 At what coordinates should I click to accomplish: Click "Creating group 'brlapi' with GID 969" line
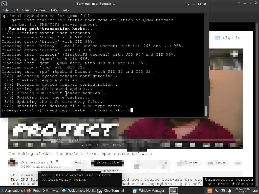[48, 37]
